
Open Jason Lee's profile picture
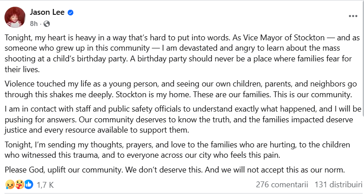pyautogui.click(x=15, y=17)
